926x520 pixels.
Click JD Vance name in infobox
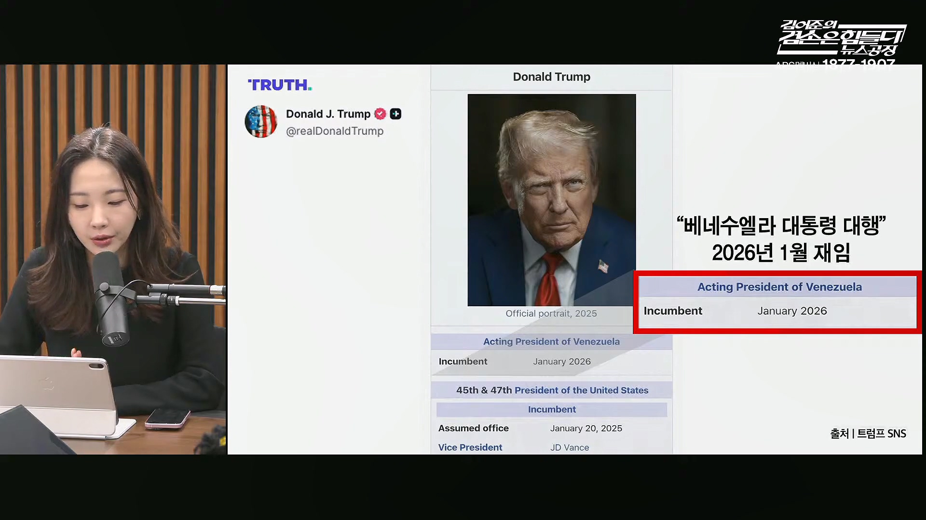(x=570, y=447)
